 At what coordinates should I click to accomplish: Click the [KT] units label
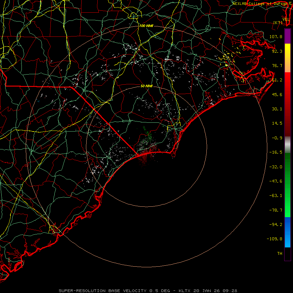[x=278, y=22]
